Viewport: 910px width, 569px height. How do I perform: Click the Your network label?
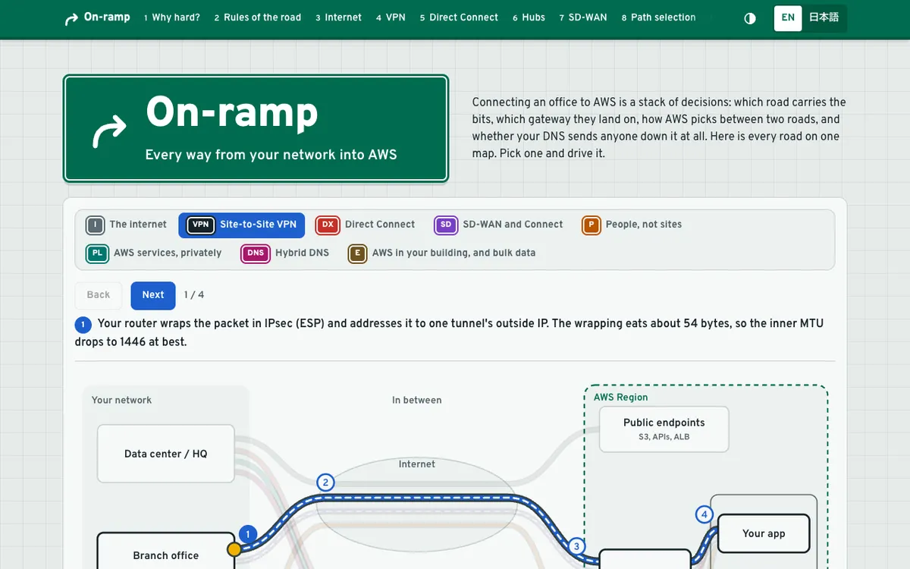(121, 401)
